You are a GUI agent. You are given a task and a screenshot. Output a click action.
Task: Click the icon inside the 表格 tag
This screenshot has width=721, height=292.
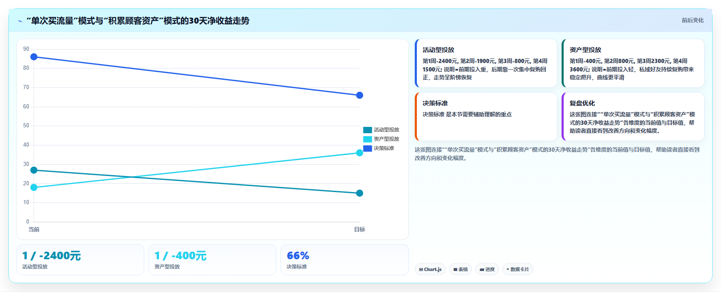coord(455,270)
